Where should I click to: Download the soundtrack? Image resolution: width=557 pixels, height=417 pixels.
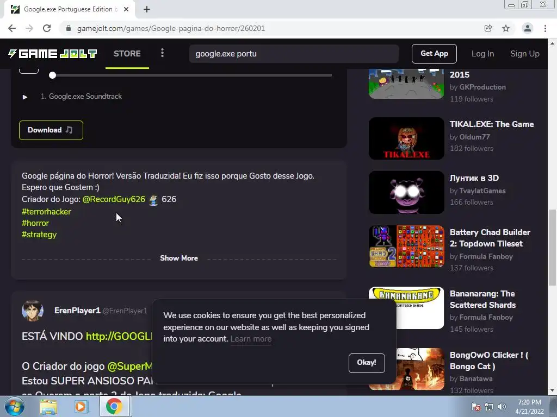coord(51,130)
